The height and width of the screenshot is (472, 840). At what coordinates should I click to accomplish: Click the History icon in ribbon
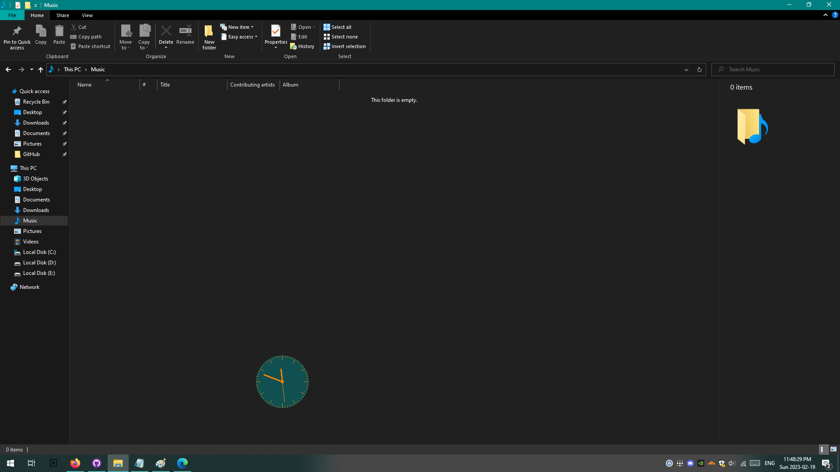point(294,46)
